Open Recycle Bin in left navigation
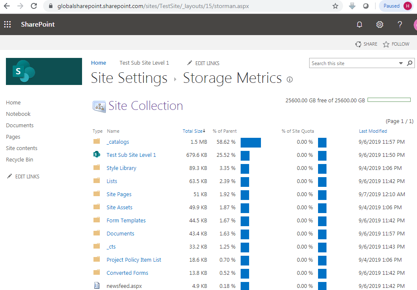 point(19,160)
